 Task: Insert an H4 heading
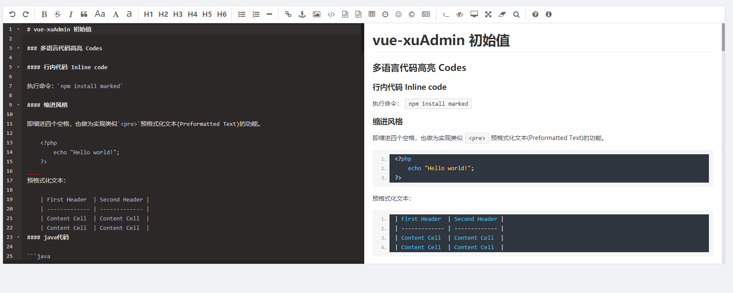click(x=193, y=14)
